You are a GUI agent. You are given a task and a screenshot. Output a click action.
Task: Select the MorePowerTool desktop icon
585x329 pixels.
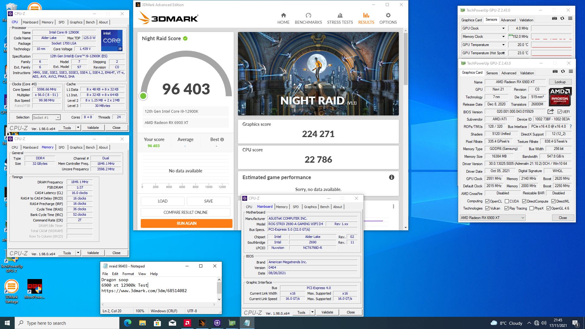pos(34,289)
